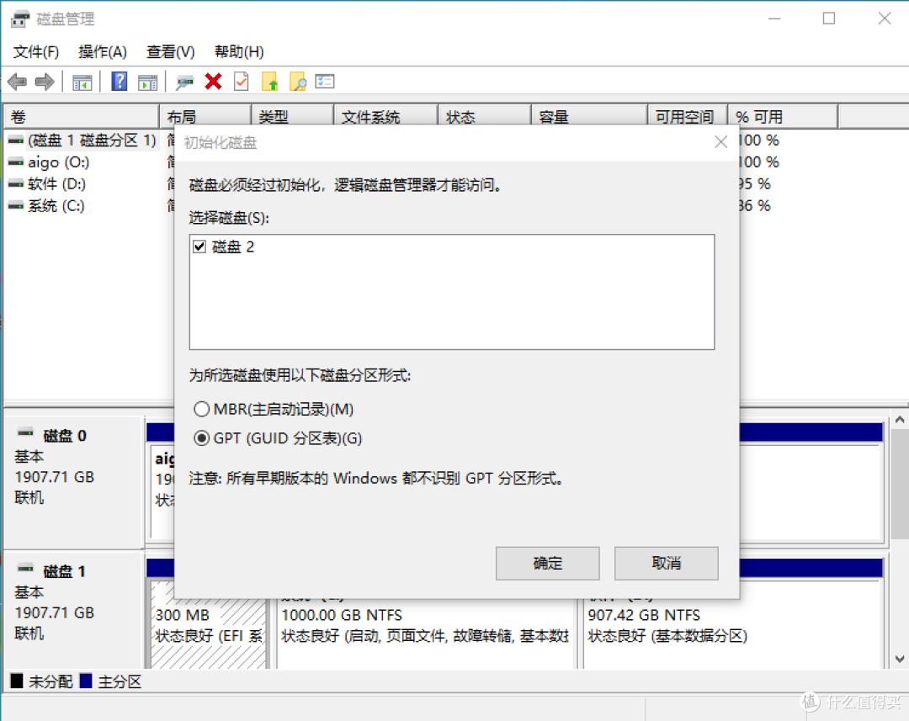
Task: Click the connect/refresh disk toolbar icon
Action: tap(184, 82)
